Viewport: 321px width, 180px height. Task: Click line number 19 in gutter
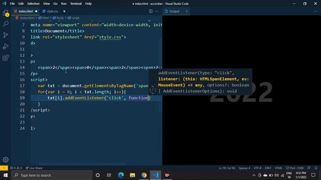tap(22, 98)
